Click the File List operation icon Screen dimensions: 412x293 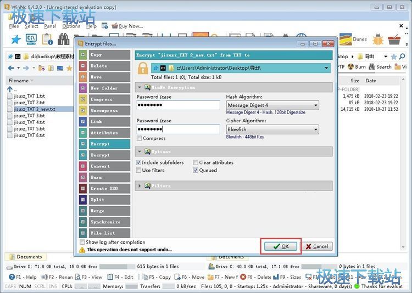tap(83, 233)
